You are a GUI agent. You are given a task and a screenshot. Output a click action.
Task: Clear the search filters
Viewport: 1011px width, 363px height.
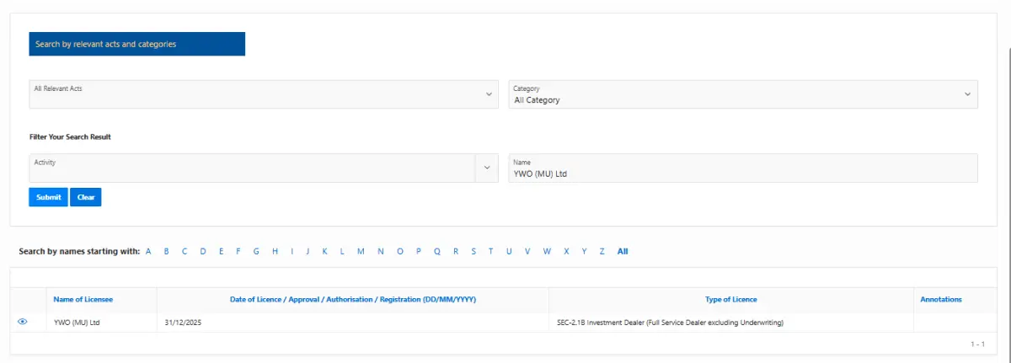coord(85,197)
